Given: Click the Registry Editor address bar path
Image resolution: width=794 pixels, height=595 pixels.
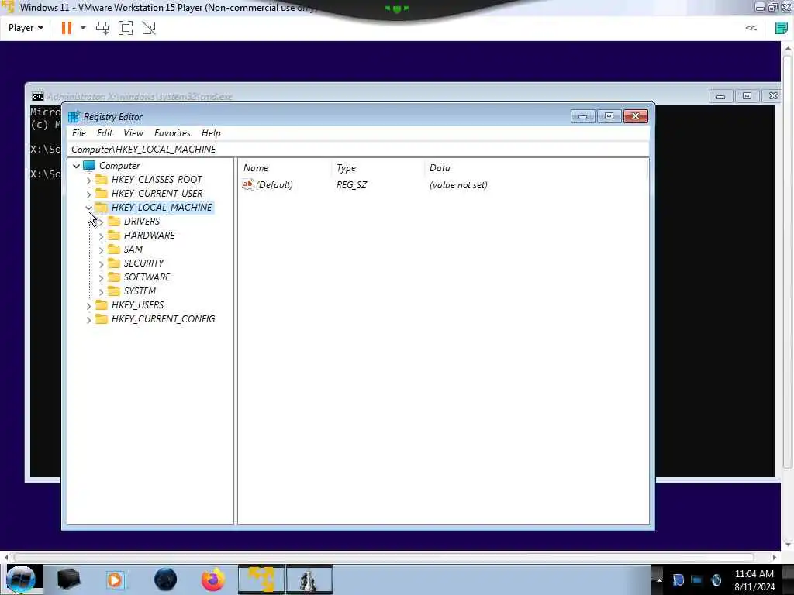Looking at the screenshot, I should pyautogui.click(x=357, y=150).
